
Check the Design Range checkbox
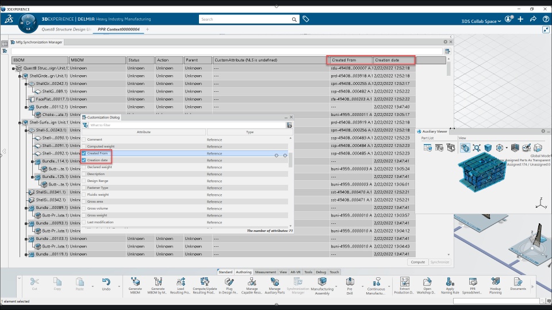click(84, 181)
